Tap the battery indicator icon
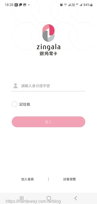 (x=91, y=5)
